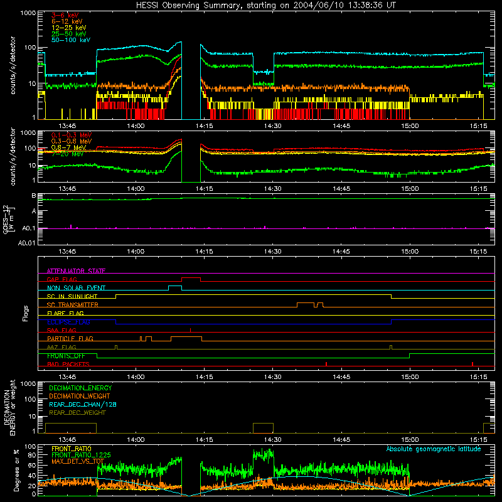502x502 pixels.
Task: Click the vertical Flags axis label
Action: [26, 313]
